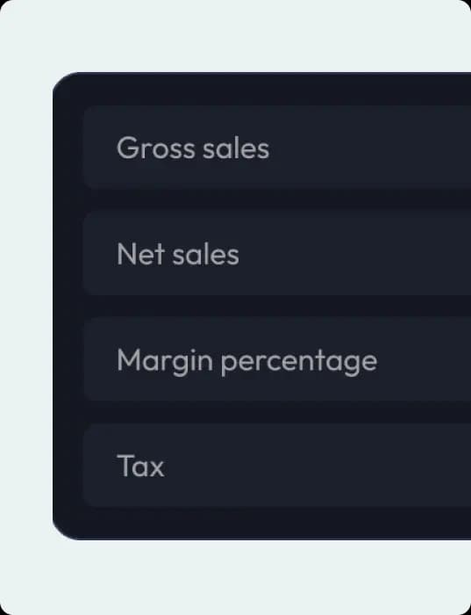This screenshot has width=471, height=615.
Task: Activate the last card labeled Tax
Action: click(x=277, y=466)
